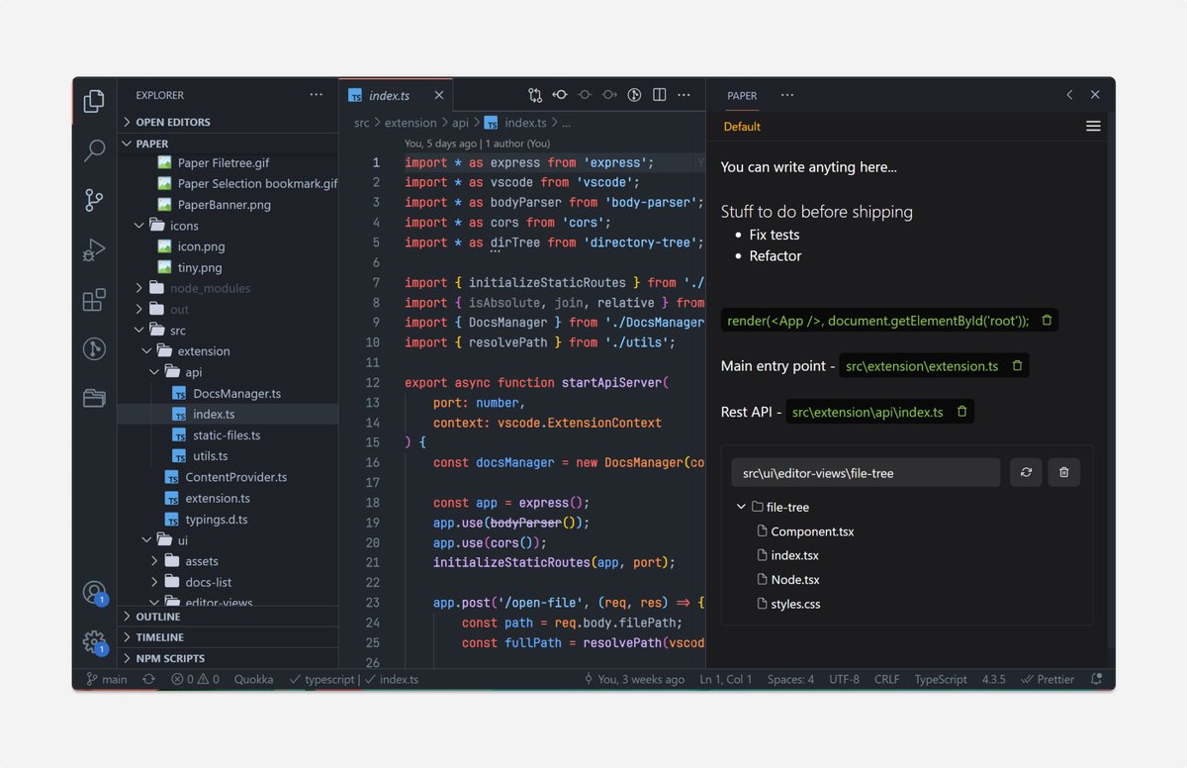Open src\extension\extension.ts link in Paper
The width and height of the screenshot is (1187, 768).
point(922,366)
